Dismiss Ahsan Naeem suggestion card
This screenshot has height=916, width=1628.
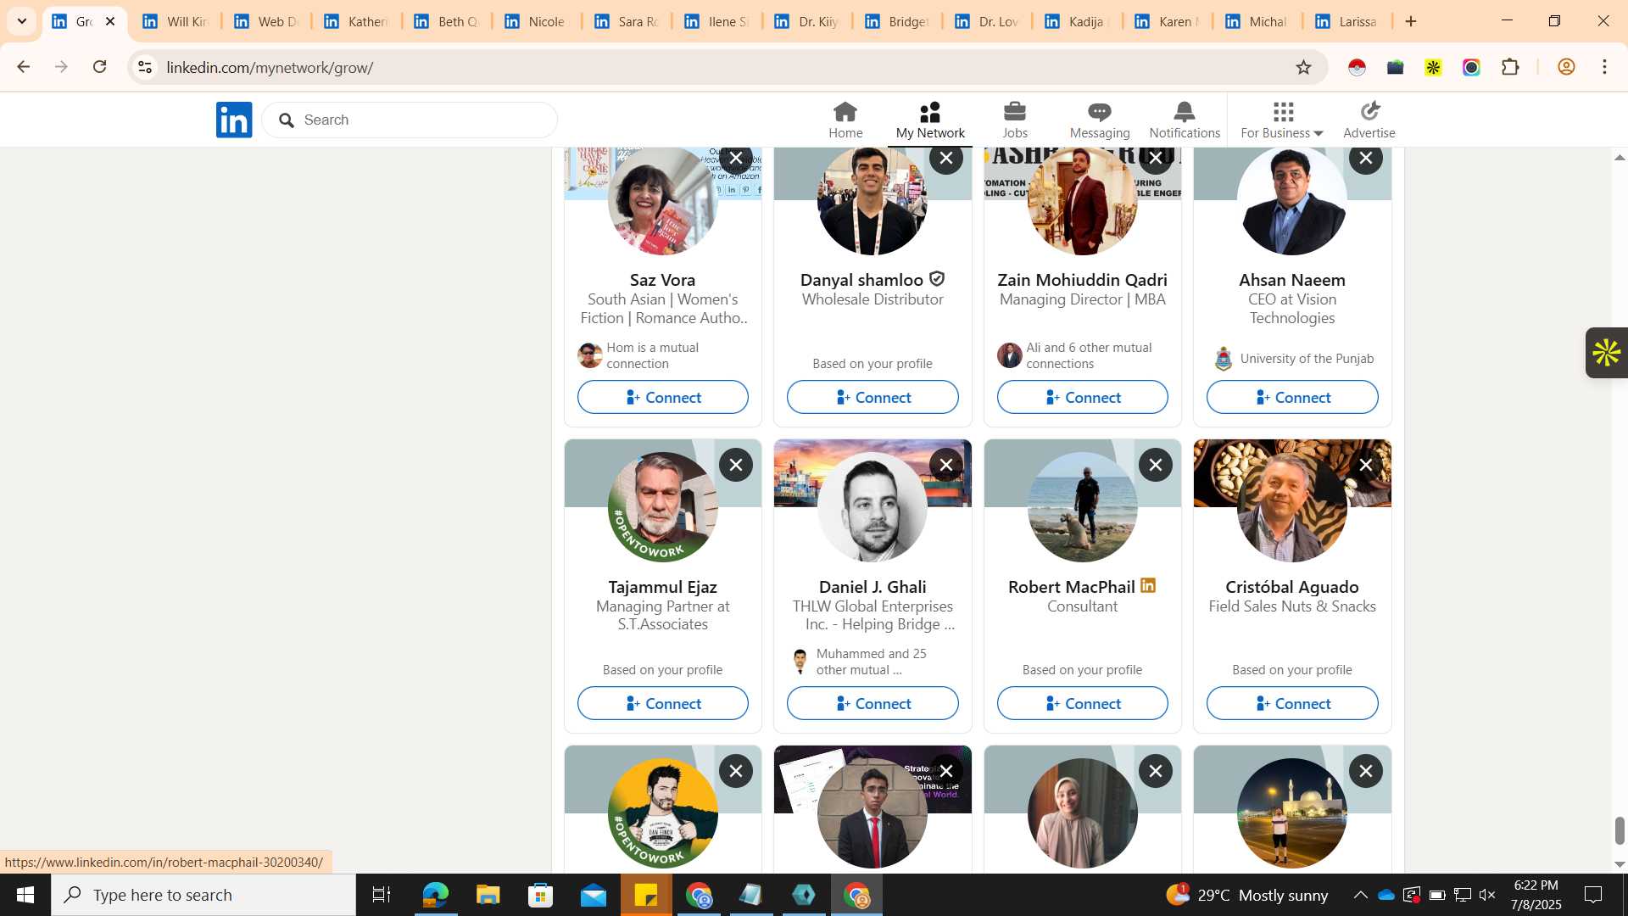(1366, 159)
